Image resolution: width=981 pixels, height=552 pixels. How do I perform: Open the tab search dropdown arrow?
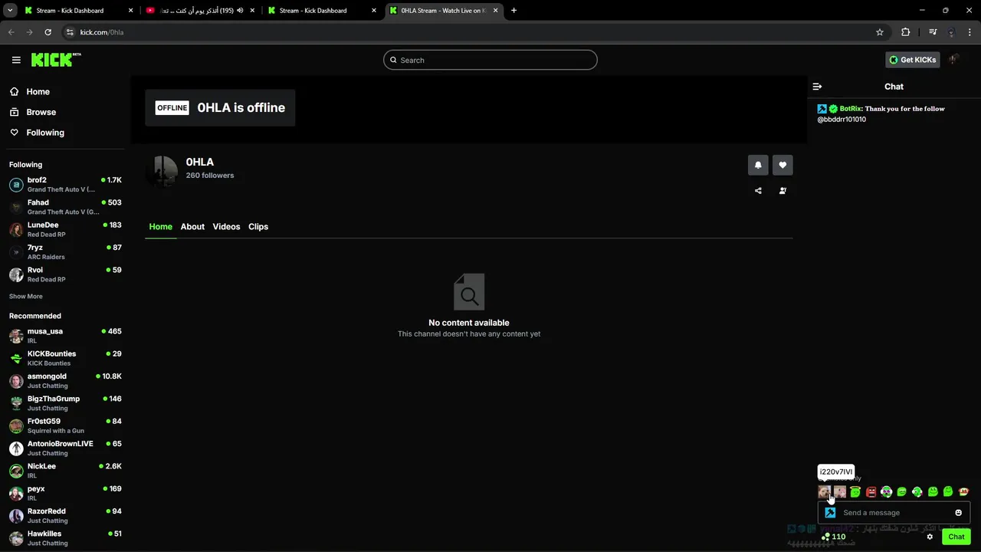click(10, 11)
